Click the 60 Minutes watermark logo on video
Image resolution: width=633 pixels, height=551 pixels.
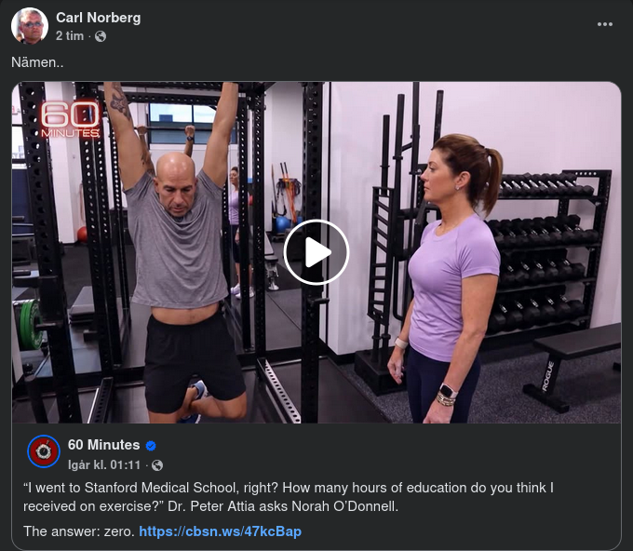pyautogui.click(x=70, y=119)
